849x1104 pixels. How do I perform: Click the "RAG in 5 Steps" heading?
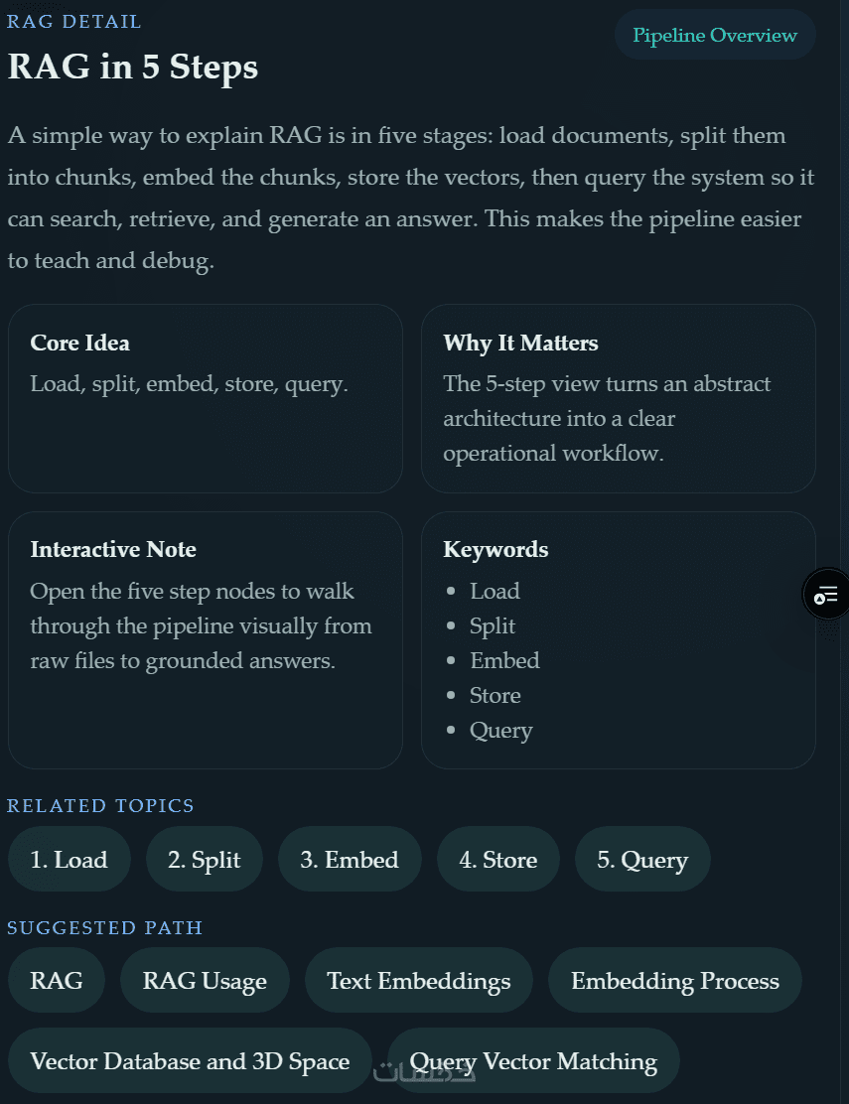click(133, 68)
